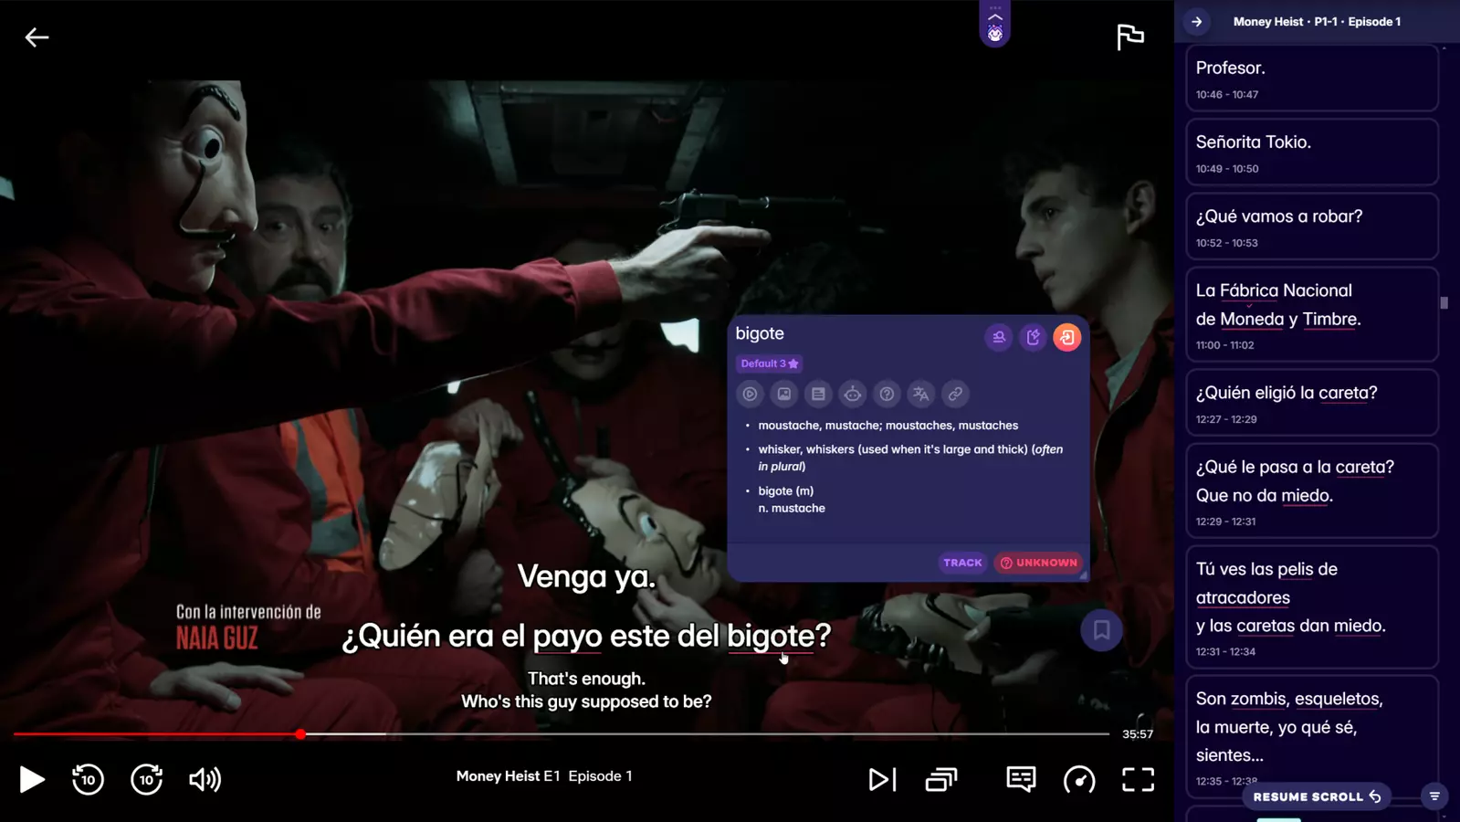The width and height of the screenshot is (1460, 822).
Task: Open the text notes icon in popup
Action: click(818, 394)
